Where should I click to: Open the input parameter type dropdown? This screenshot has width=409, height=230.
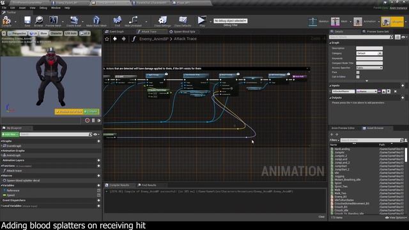[367, 91]
